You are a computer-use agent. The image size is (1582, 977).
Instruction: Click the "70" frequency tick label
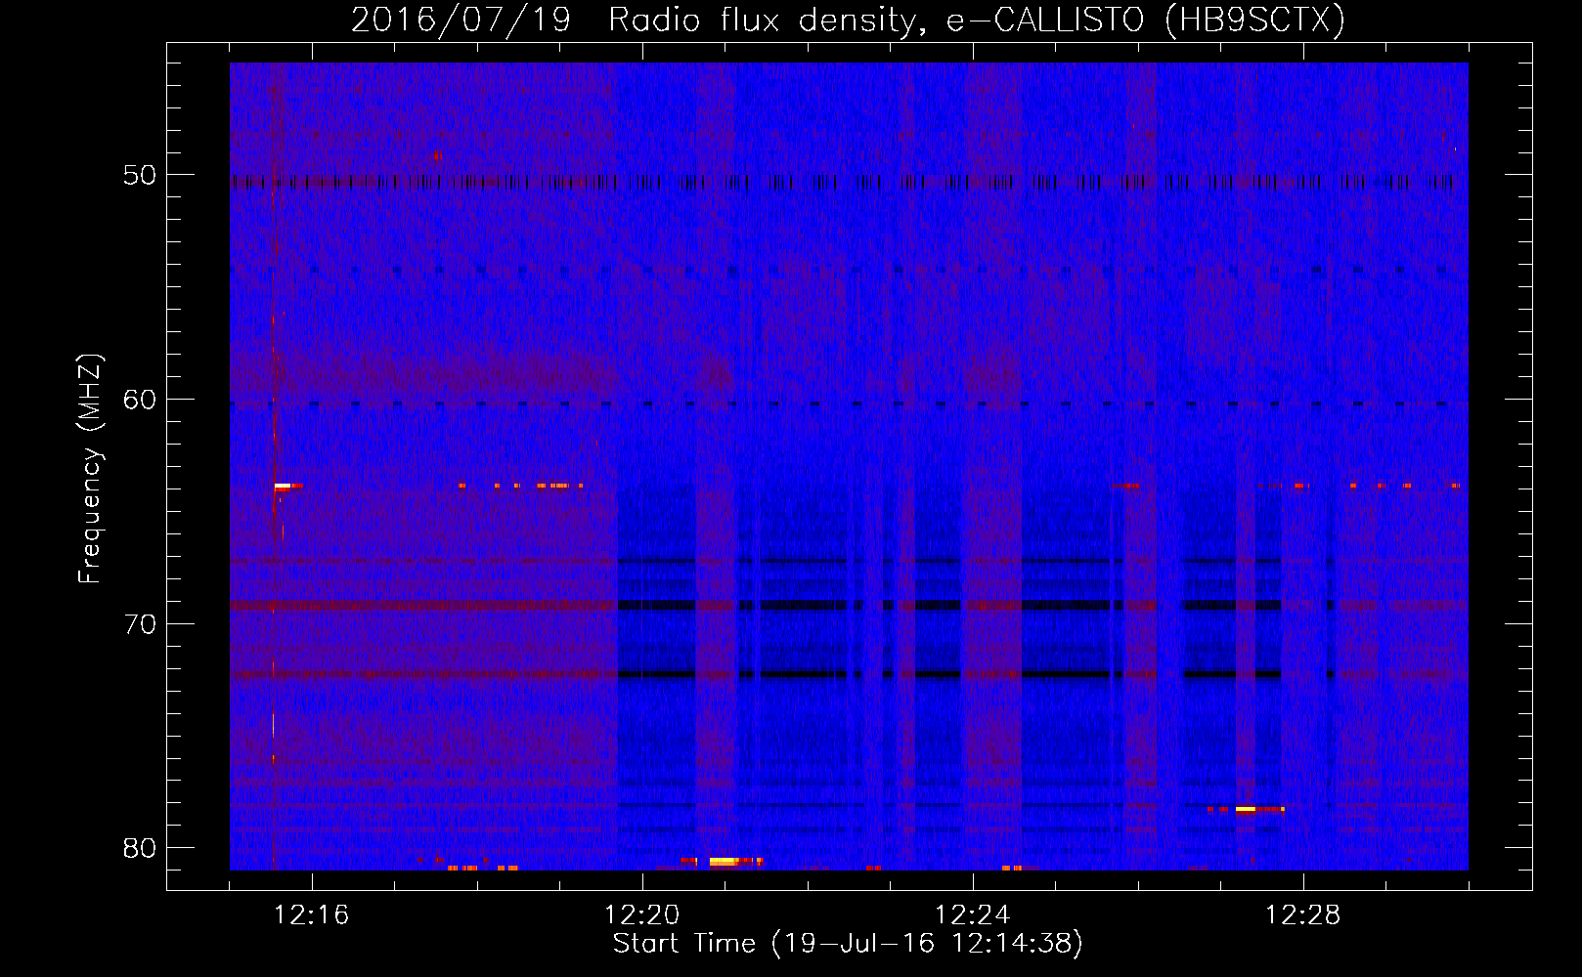pos(140,624)
